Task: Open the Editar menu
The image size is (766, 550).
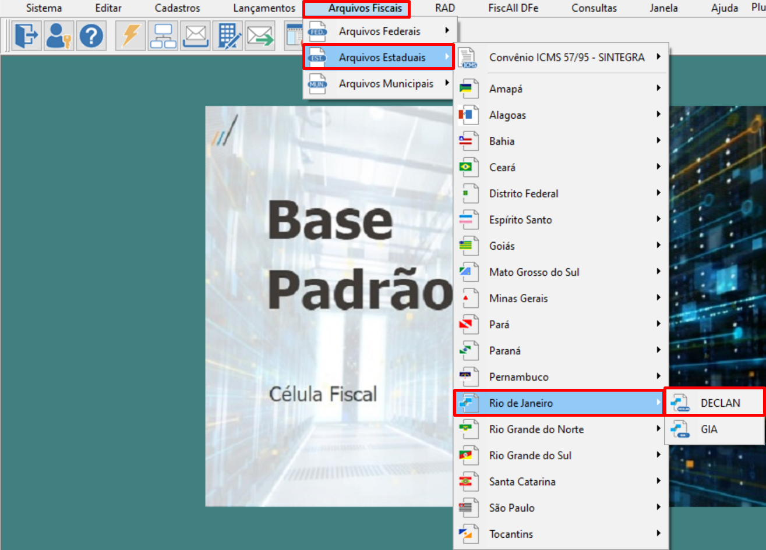Action: click(108, 8)
